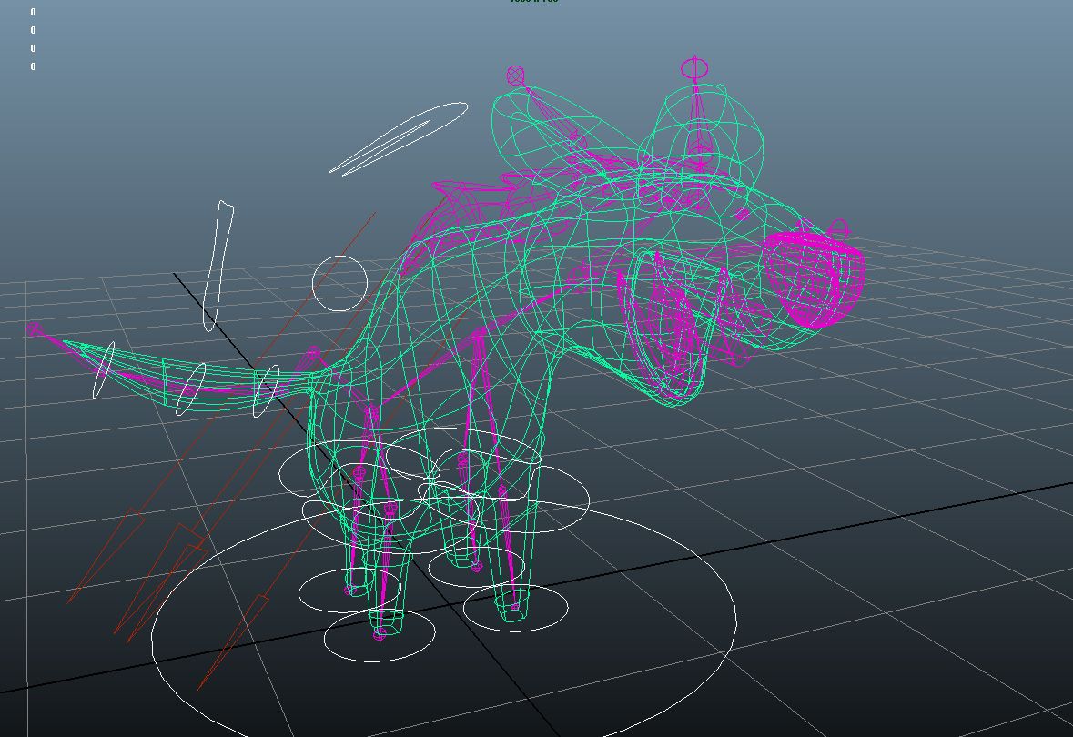Click the small magenta locator above the nose
Image resolution: width=1073 pixels, height=737 pixels.
click(x=838, y=228)
